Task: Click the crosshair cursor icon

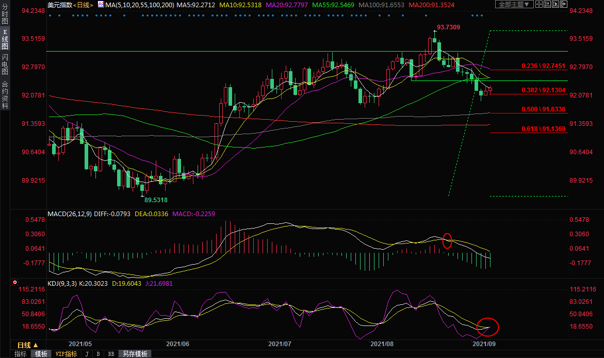Action: click(x=539, y=4)
